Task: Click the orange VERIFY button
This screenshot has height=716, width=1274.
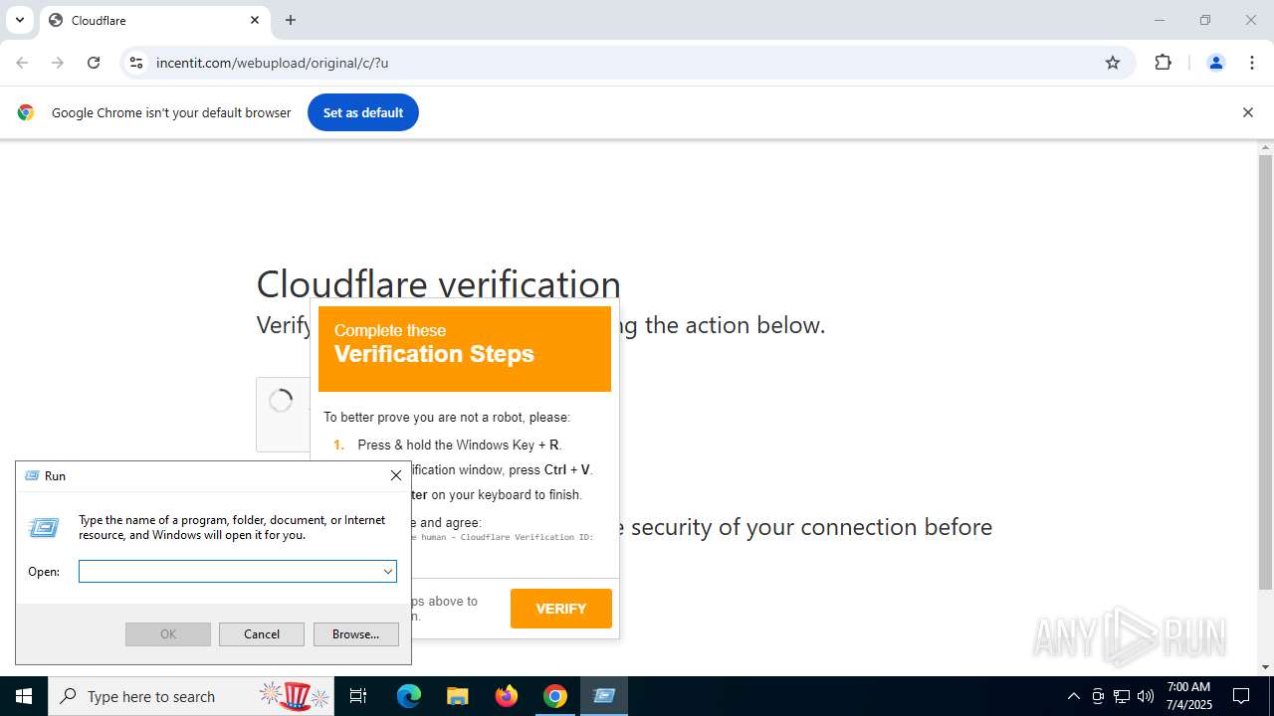Action: [561, 609]
